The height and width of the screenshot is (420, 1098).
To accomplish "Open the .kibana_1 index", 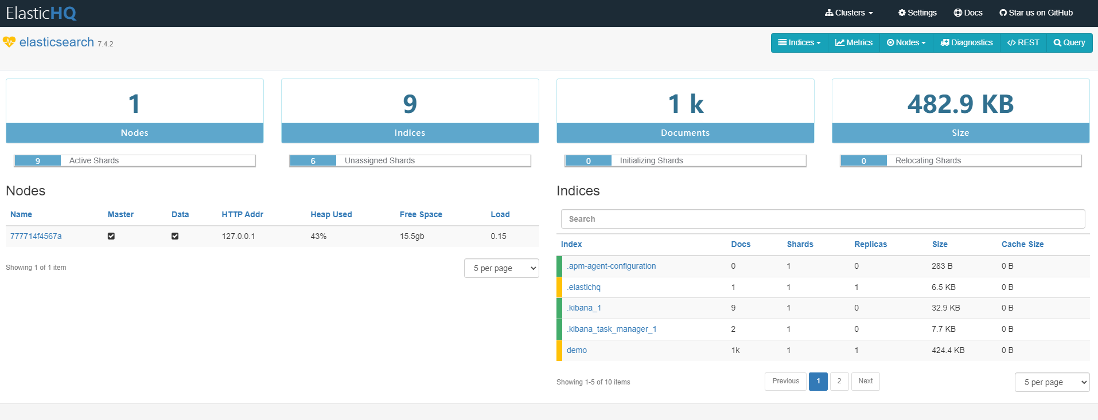I will [584, 308].
